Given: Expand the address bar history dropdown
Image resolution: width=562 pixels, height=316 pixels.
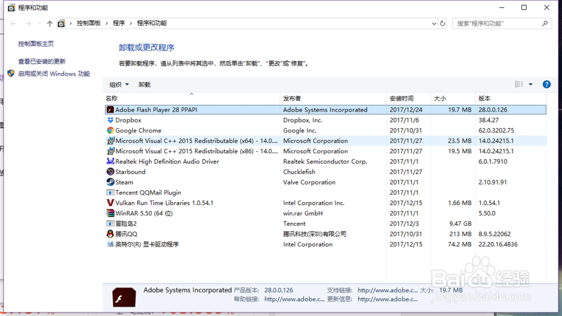Looking at the screenshot, I should click(x=434, y=24).
